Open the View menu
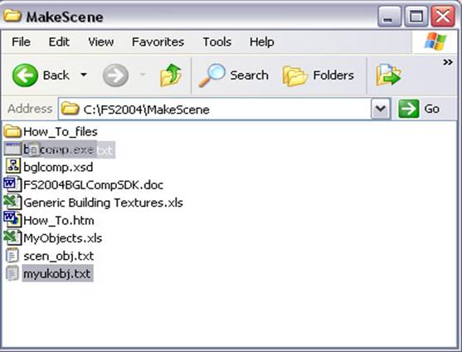Image resolution: width=462 pixels, height=352 pixels. click(x=100, y=42)
